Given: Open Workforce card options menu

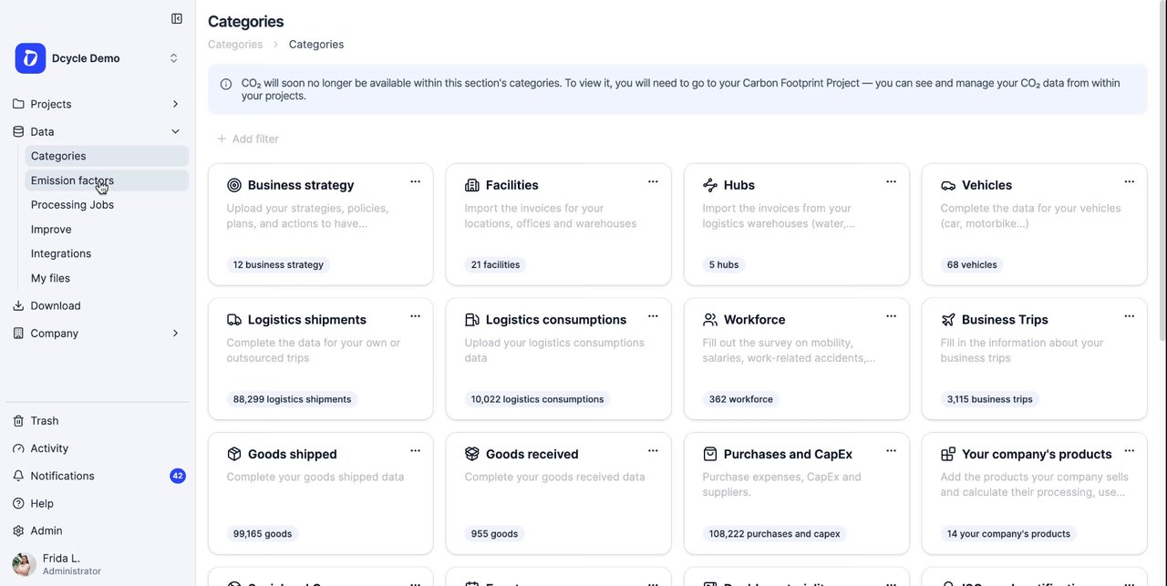Looking at the screenshot, I should click(891, 316).
